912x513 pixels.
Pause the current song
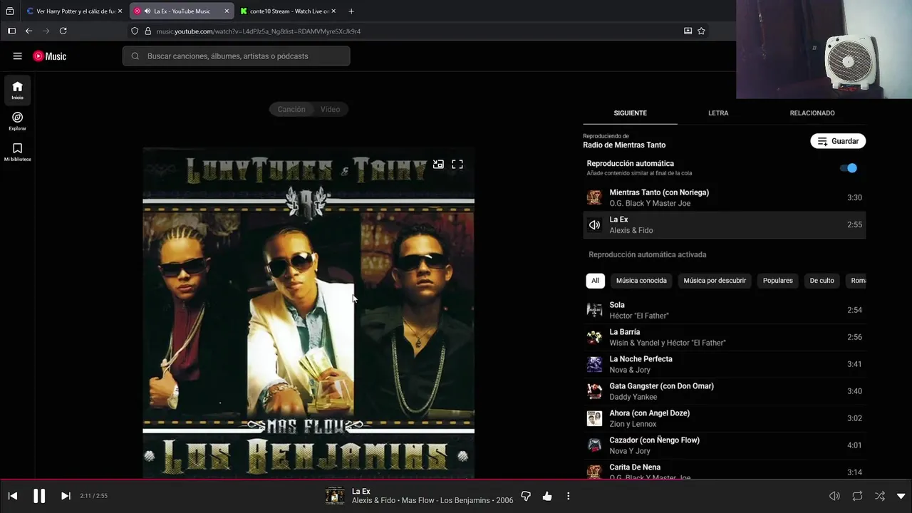[39, 496]
